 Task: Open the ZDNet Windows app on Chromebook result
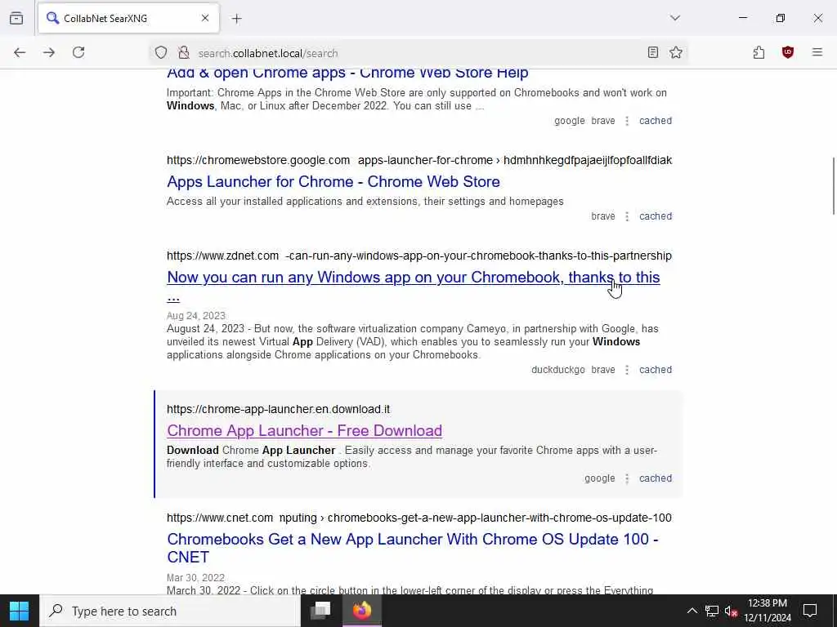click(414, 287)
